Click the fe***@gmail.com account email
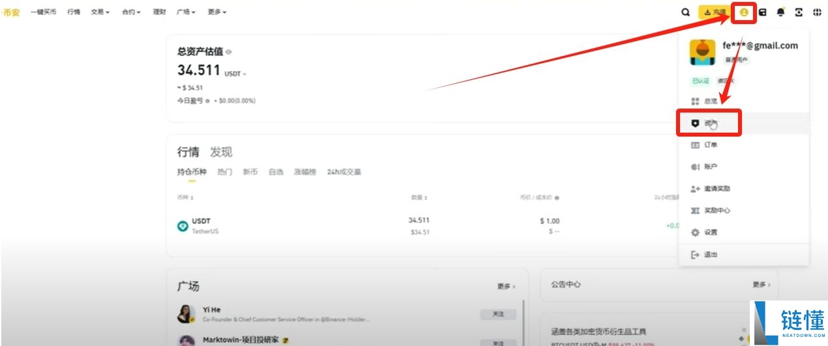 tap(760, 46)
